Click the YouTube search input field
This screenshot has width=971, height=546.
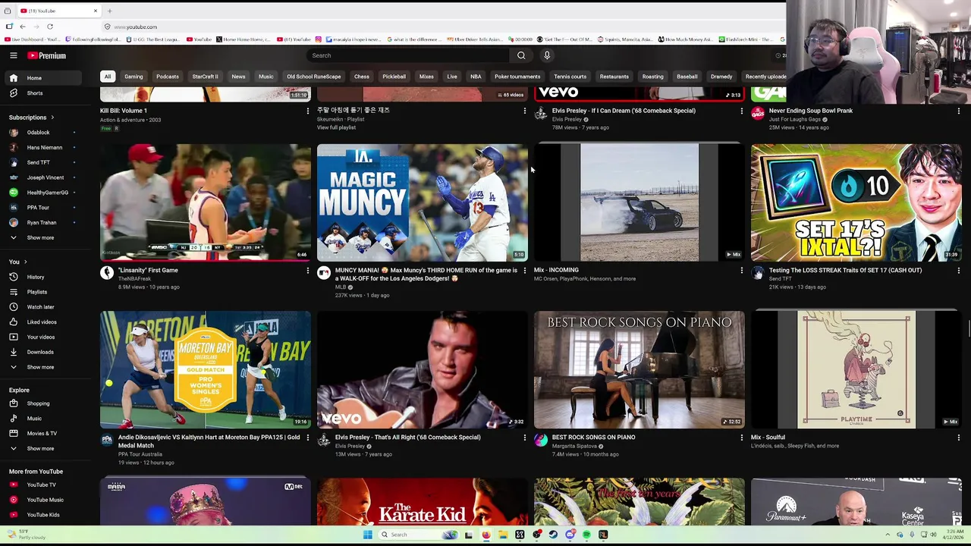(x=408, y=55)
